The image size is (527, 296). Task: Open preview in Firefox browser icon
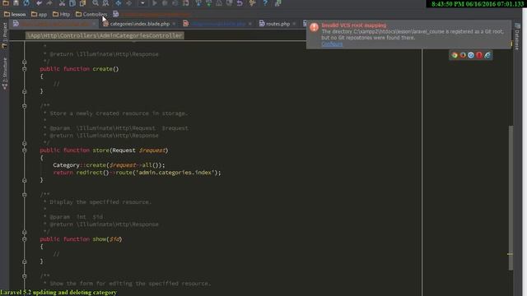tap(463, 55)
